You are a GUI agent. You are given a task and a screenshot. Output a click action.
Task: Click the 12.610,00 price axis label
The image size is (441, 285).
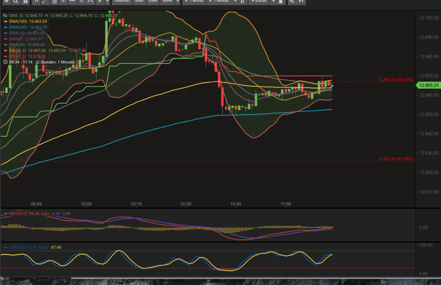[x=429, y=192]
